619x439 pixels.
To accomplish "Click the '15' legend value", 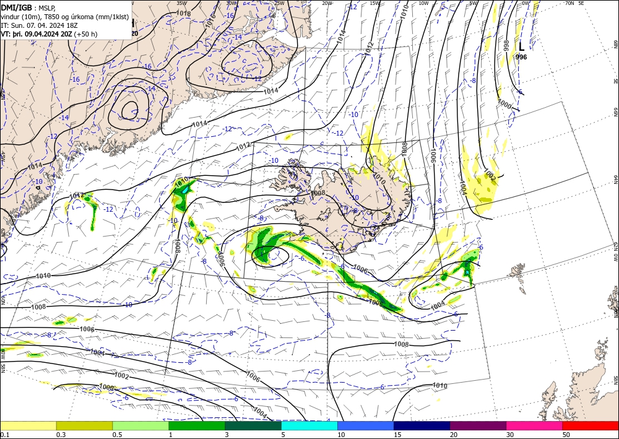I will click(x=397, y=435).
